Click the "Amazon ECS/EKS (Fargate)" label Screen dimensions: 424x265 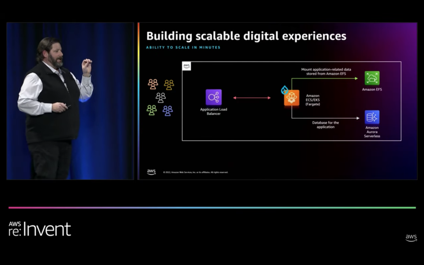tap(313, 100)
